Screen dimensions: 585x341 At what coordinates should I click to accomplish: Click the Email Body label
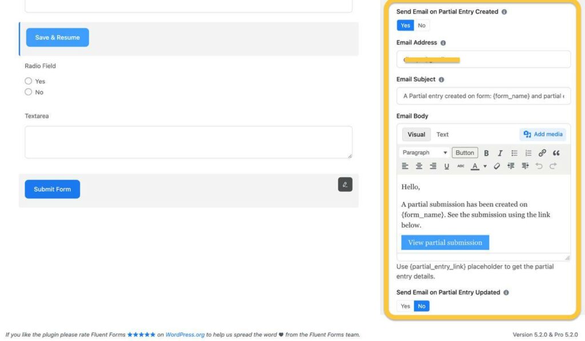coord(412,116)
